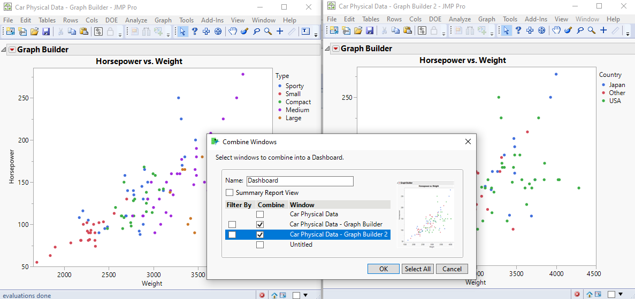The width and height of the screenshot is (635, 299).
Task: Click the Magnifier zoom tool in left toolbar
Action: pyautogui.click(x=267, y=32)
